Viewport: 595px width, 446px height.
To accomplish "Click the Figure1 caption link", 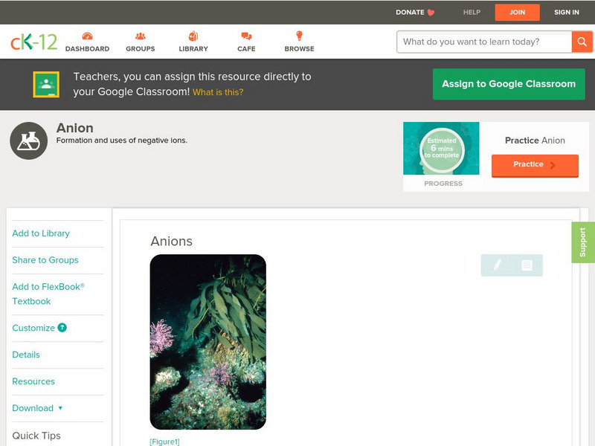I will pos(164,442).
